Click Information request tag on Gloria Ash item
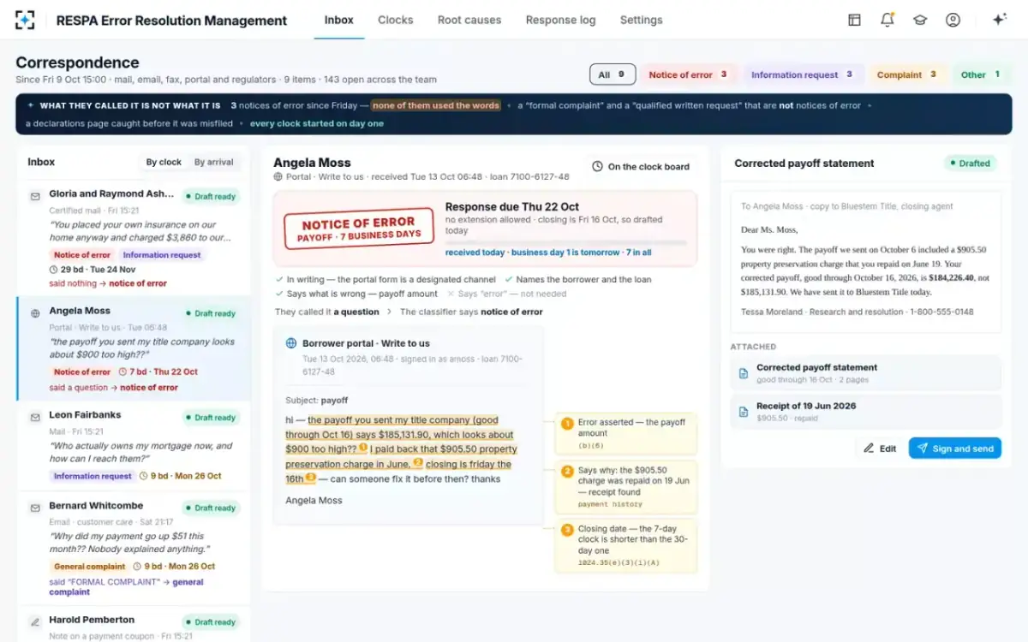The width and height of the screenshot is (1028, 642). click(x=162, y=255)
